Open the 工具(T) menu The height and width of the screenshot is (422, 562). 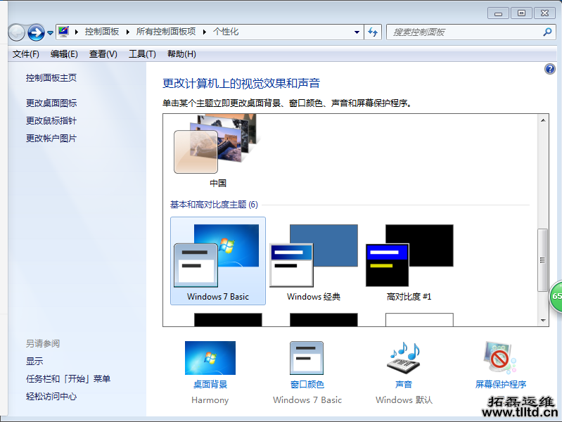(141, 54)
